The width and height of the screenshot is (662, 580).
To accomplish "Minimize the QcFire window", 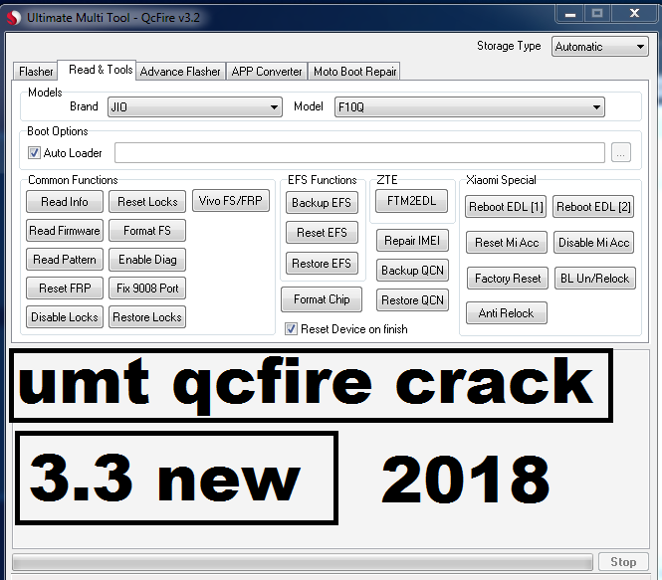I will click(570, 14).
